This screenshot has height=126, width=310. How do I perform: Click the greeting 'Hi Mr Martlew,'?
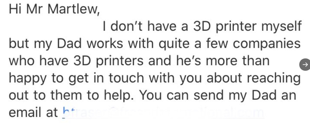tap(54, 9)
